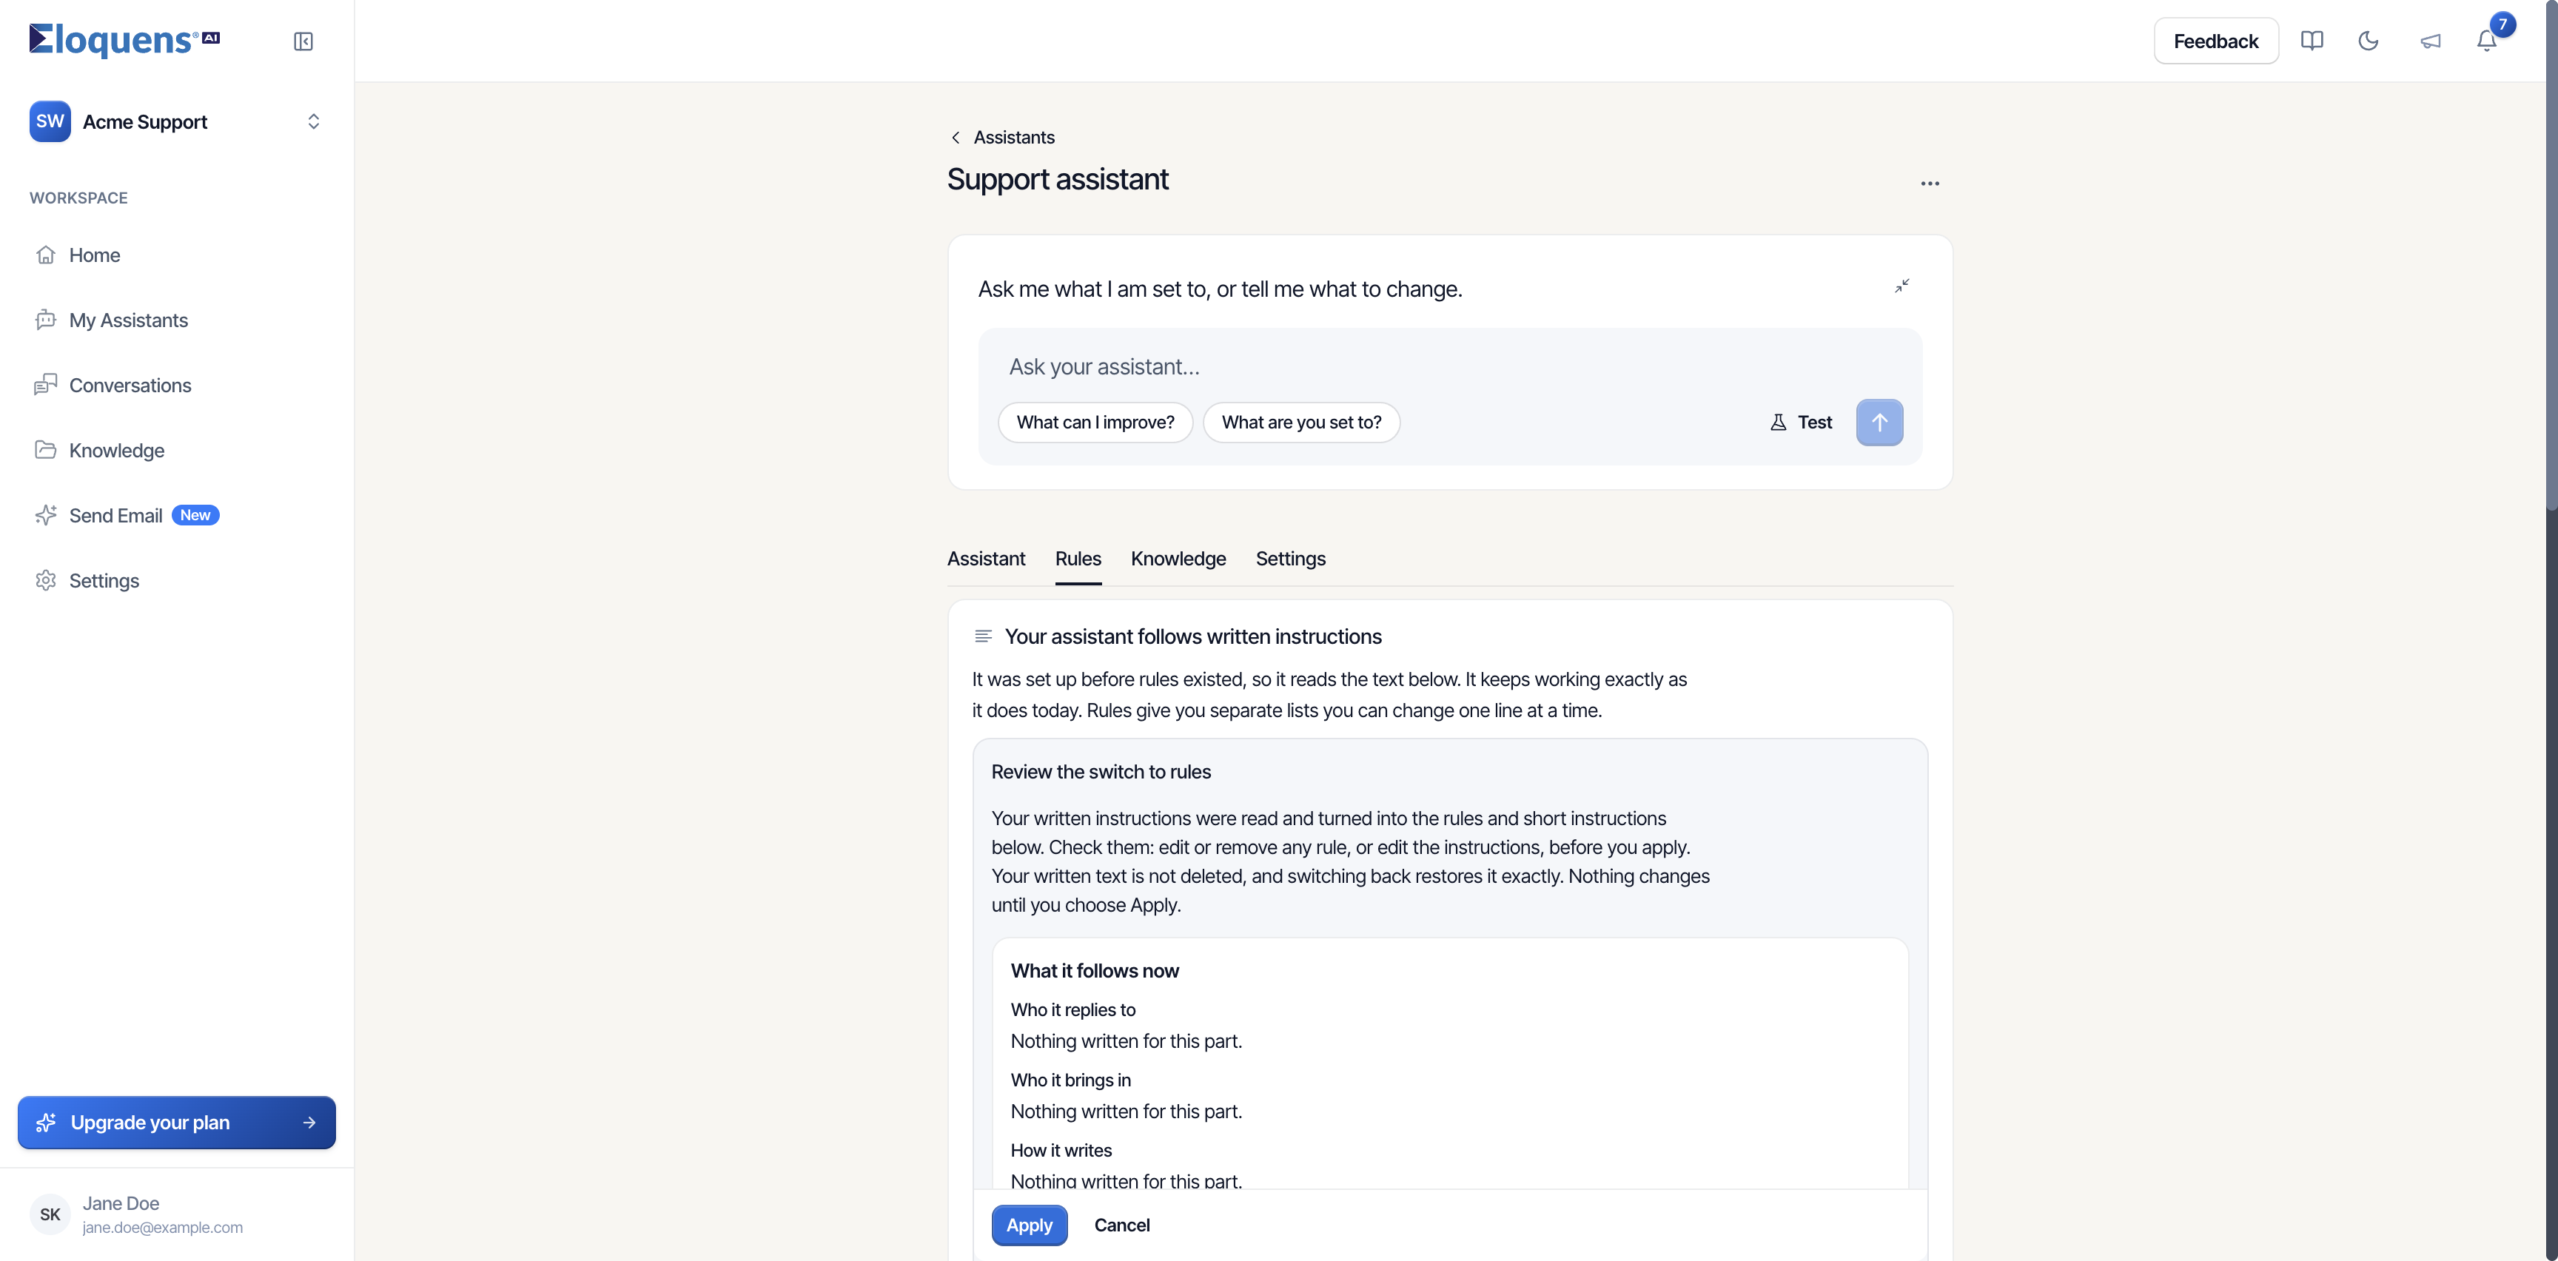
Task: Click the 'Review the switch to rules' heading
Action: (x=1101, y=772)
